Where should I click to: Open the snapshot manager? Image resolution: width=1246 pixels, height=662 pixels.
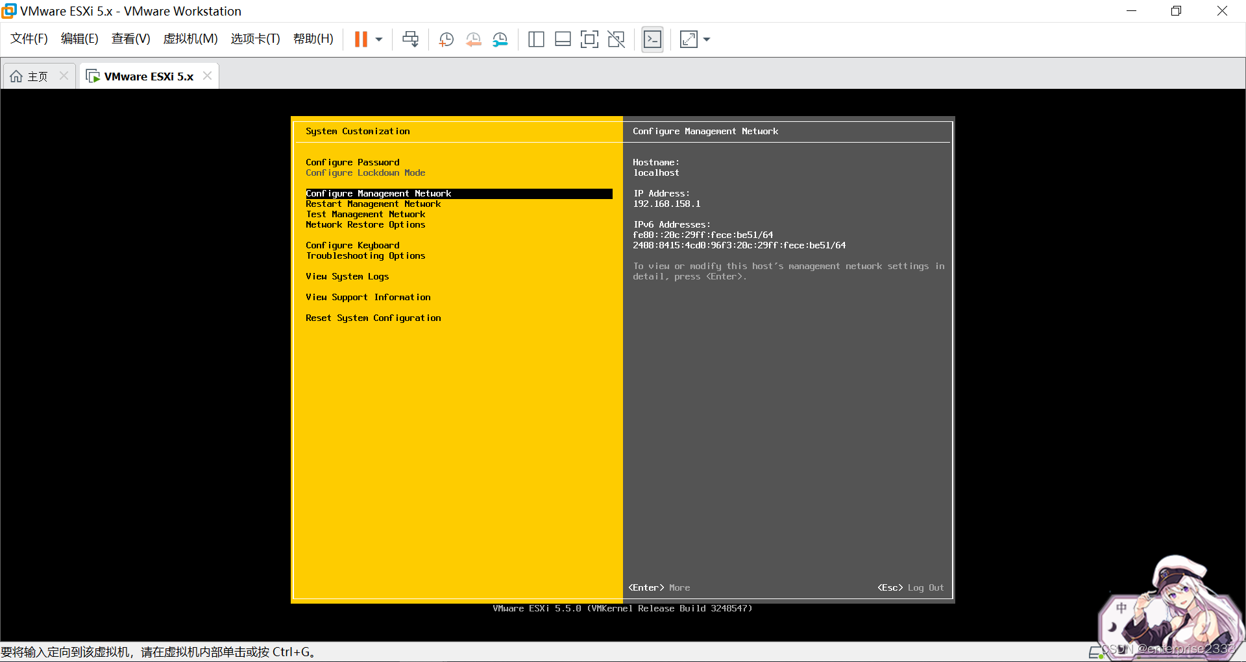point(500,39)
